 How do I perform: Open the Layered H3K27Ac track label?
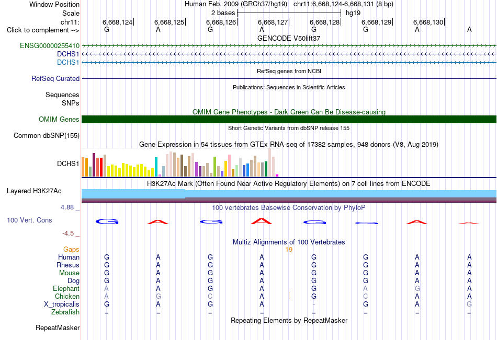34,191
